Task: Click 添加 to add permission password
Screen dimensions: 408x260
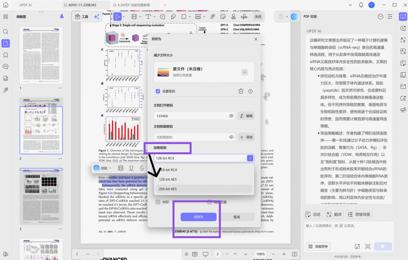Action: tap(246, 137)
